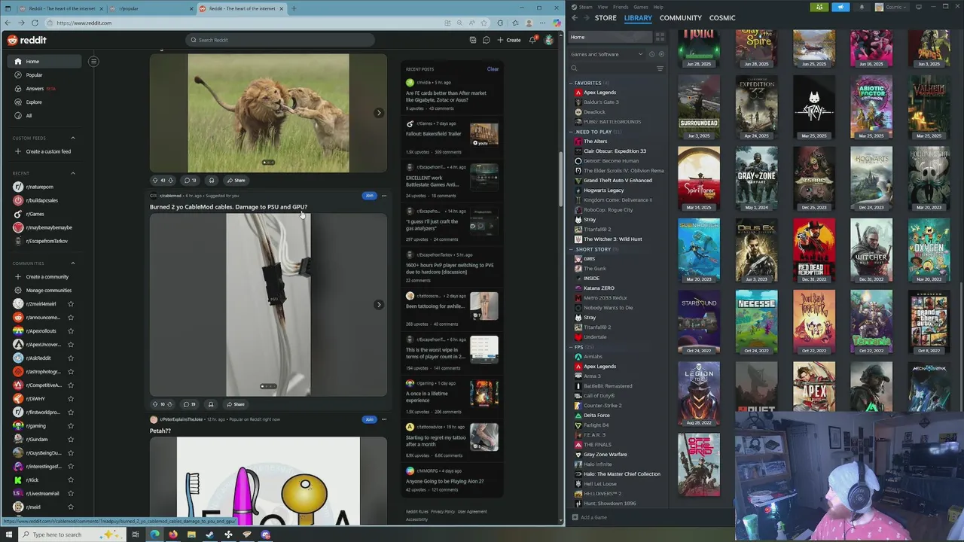Favorite the r/2meirl4meirl community star
Viewport: 964px width, 542px height.
click(71, 304)
